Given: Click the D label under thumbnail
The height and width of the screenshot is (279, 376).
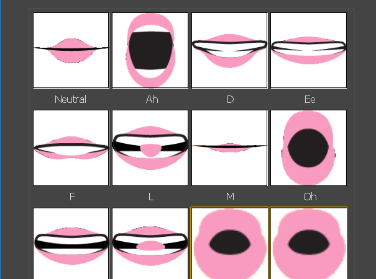Looking at the screenshot, I should coord(230,99).
